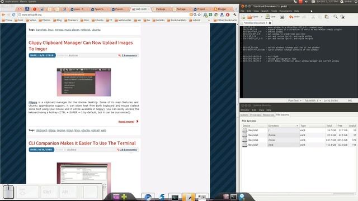Open the Facebook pinned tab in Chrome
Image resolution: width=358 pixels, height=201 pixels.
[x=27, y=9]
